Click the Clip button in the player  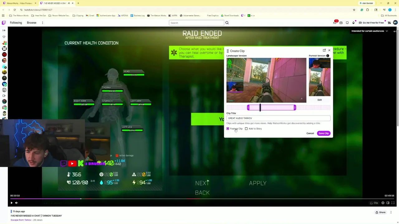(x=374, y=203)
